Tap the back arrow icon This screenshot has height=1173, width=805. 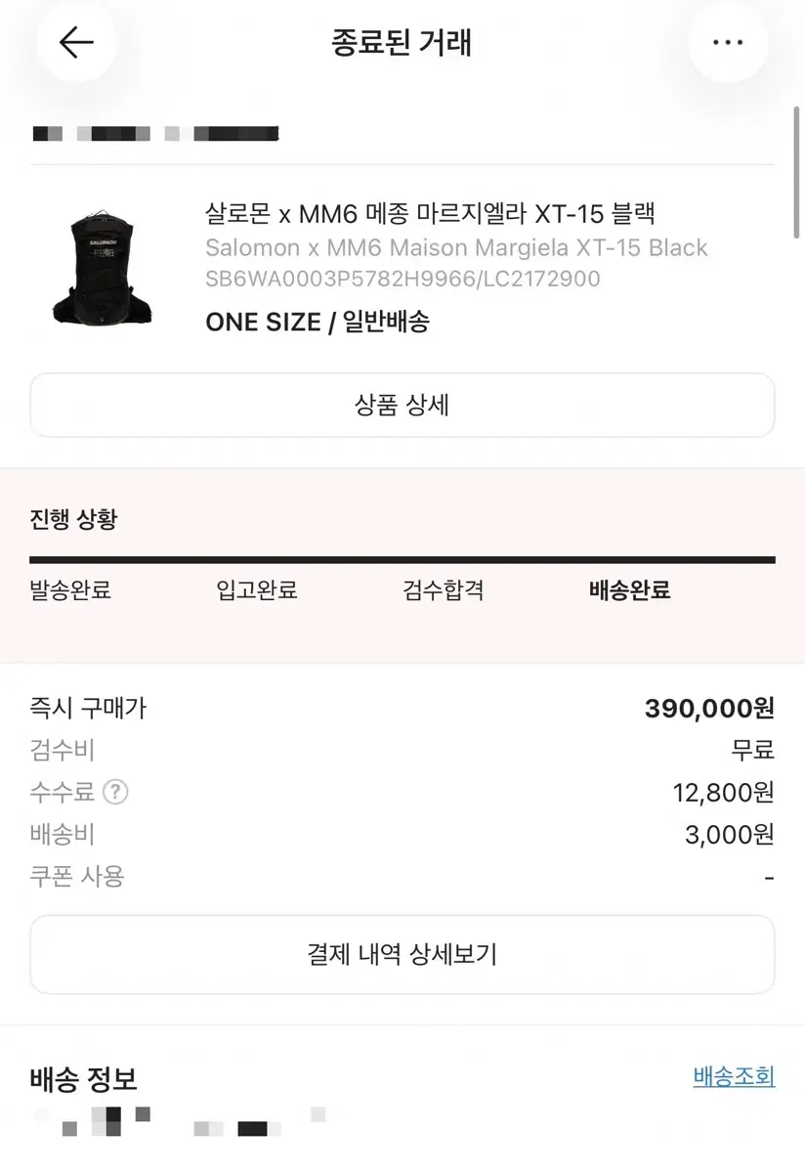76,42
